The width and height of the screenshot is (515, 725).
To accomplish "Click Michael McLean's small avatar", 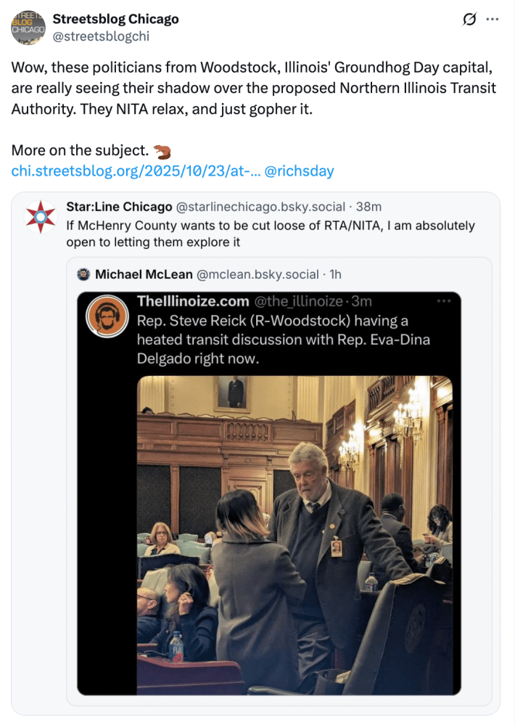I will pyautogui.click(x=85, y=274).
